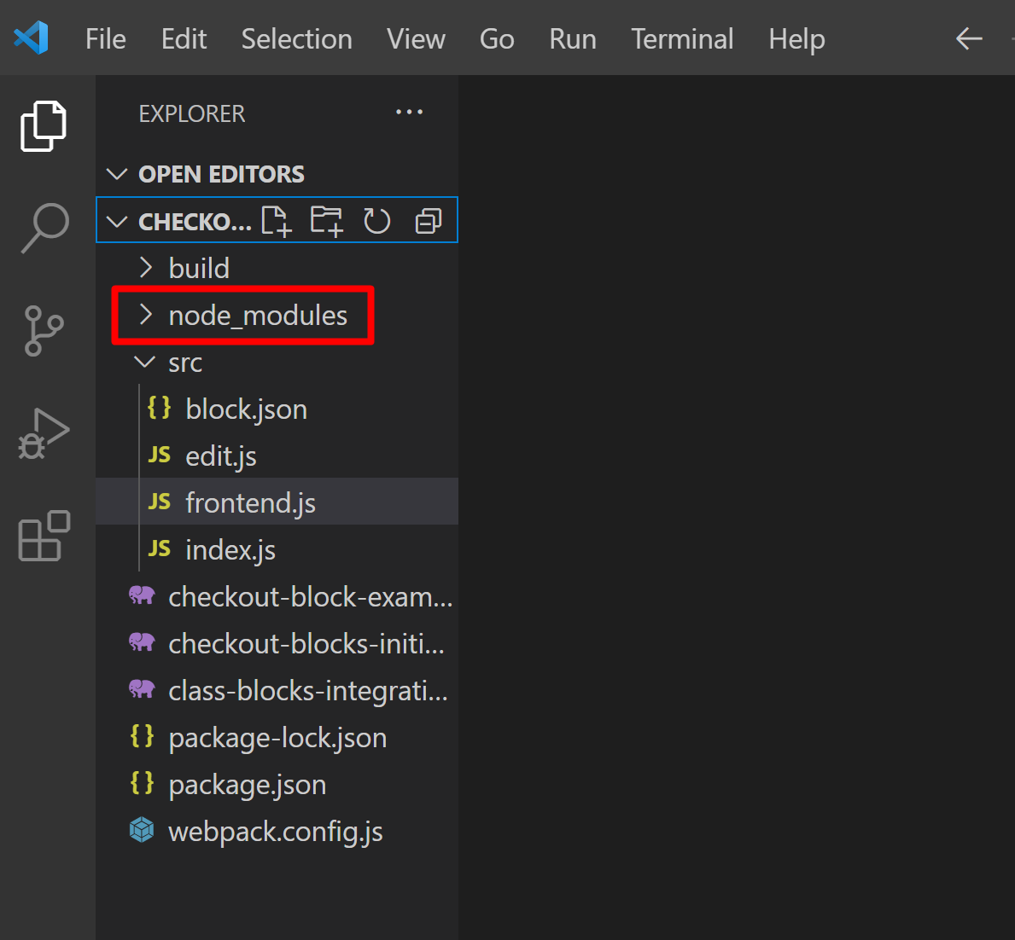Viewport: 1015px width, 940px height.
Task: Collapse the Open Editors section
Action: 221,174
